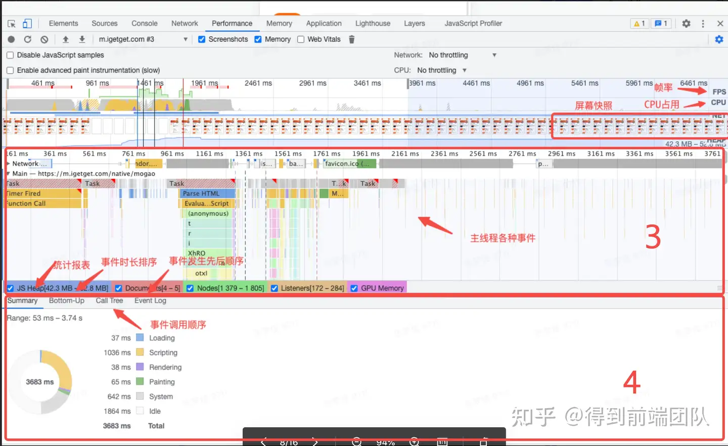Viewport: 728px width, 446px height.
Task: Open DevTools settings gear icon
Action: pos(686,23)
